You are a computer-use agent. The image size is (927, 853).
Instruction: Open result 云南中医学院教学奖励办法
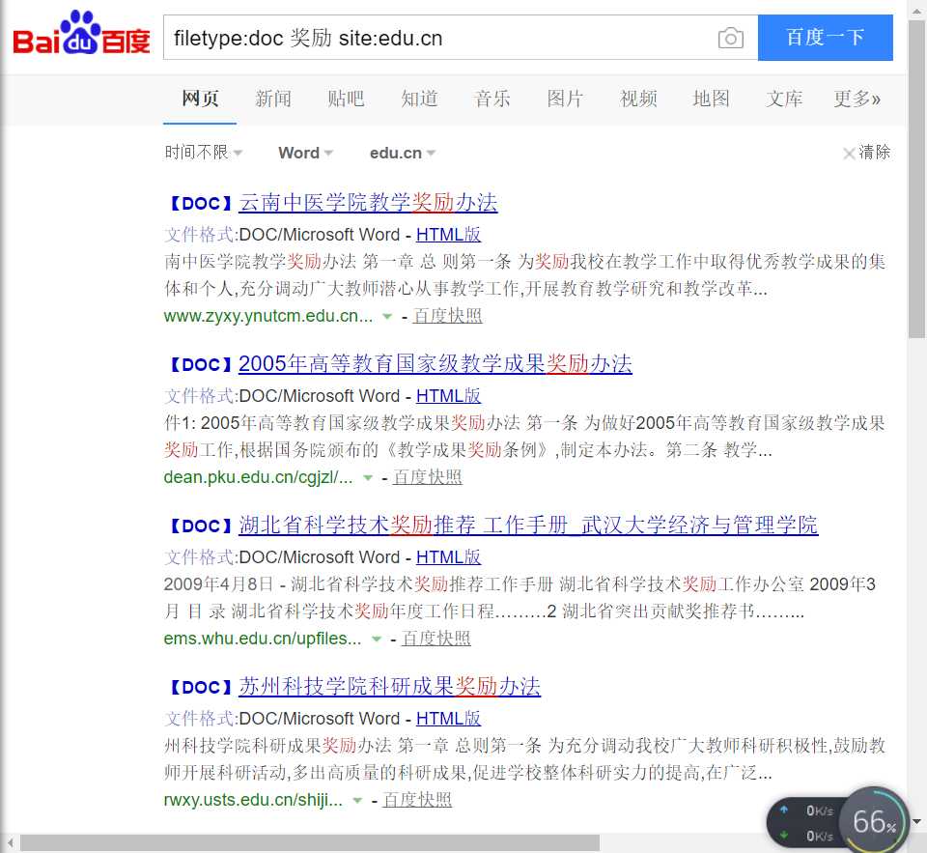[x=368, y=202]
